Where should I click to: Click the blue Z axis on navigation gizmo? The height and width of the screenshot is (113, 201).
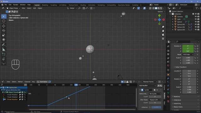click(x=159, y=20)
